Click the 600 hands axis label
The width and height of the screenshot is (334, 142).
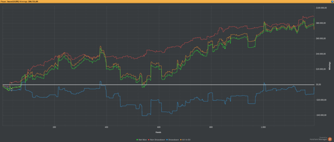point(159,127)
